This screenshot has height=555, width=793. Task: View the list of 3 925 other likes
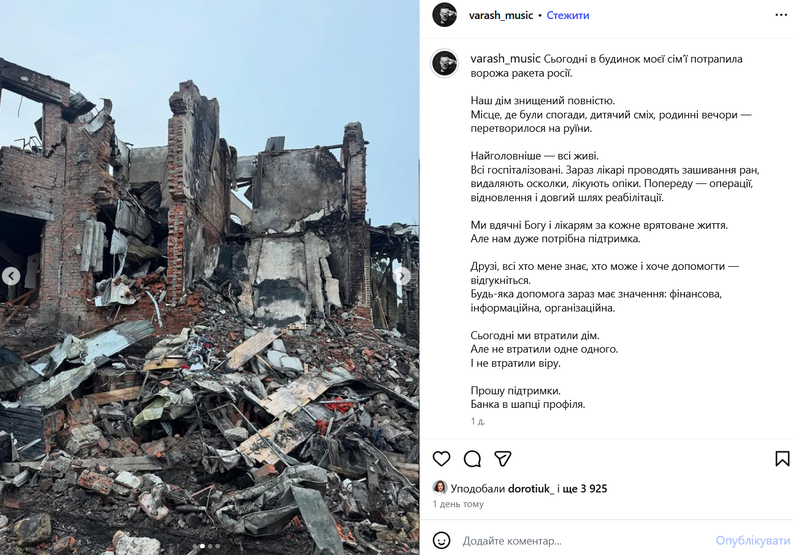[x=585, y=489]
